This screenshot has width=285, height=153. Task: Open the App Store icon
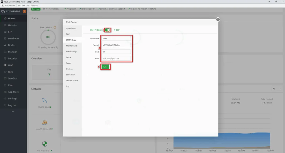(4, 92)
